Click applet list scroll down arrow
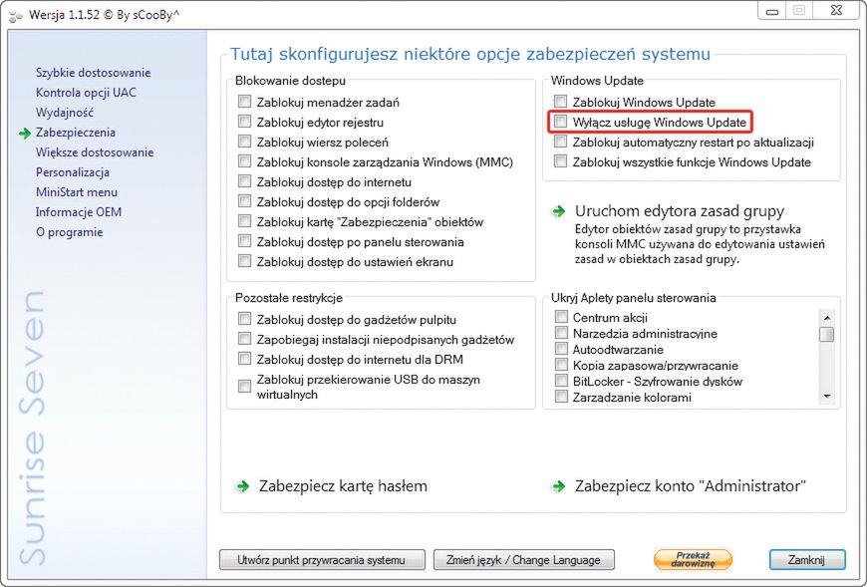The height and width of the screenshot is (587, 867). pos(826,397)
